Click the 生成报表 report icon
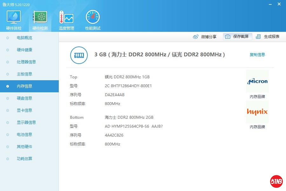 pyautogui.click(x=258, y=37)
